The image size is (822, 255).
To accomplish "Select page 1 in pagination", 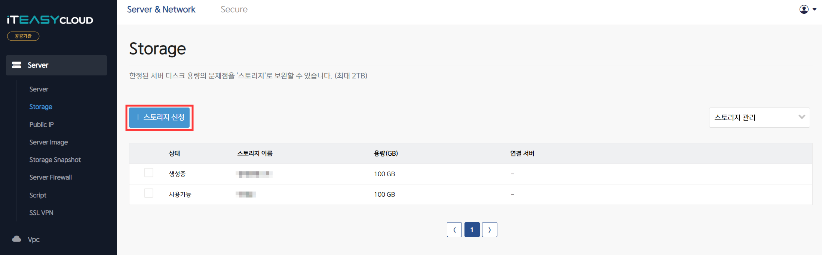I will pyautogui.click(x=472, y=230).
